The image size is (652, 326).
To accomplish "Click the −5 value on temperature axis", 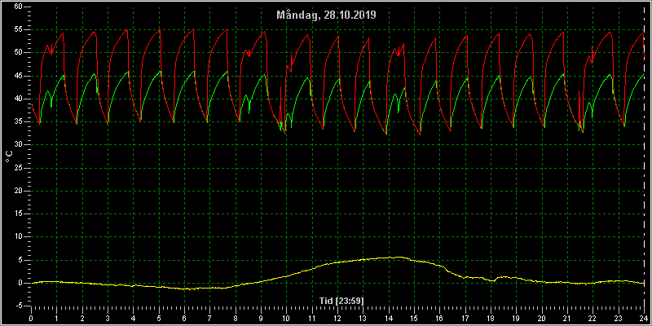I will [18, 306].
